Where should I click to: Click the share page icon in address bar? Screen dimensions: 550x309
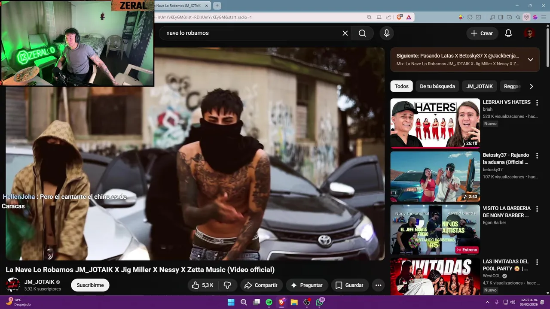pyautogui.click(x=388, y=17)
